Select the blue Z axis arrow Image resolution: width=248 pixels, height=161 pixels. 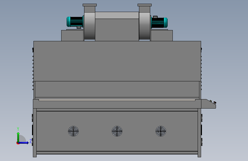click(x=24, y=143)
